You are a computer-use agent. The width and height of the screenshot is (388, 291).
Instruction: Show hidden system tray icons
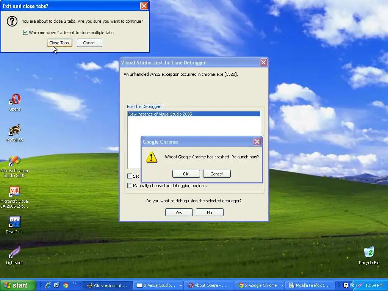point(353,285)
